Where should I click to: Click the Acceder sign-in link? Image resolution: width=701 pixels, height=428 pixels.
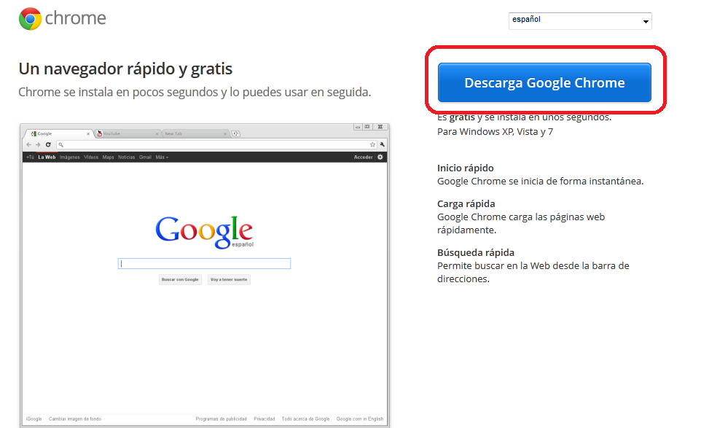[363, 157]
